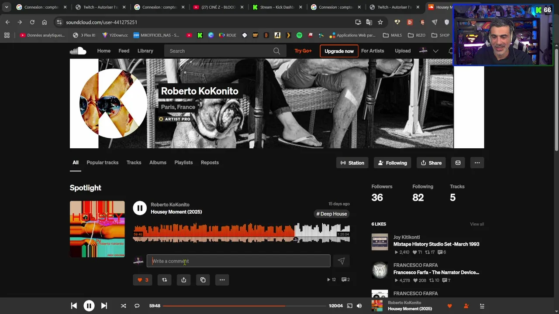The image size is (559, 314).
Task: Unlike the current track in player bar
Action: coord(450,306)
